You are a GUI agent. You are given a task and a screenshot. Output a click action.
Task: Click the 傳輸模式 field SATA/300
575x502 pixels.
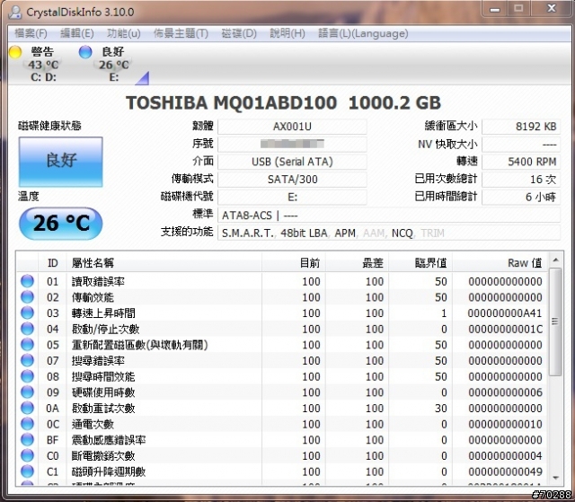(292, 180)
